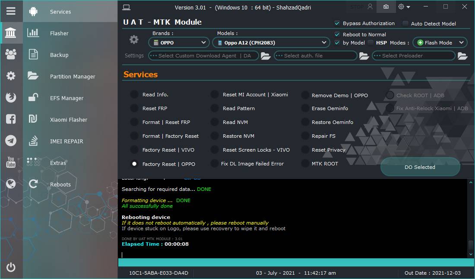475x279 pixels.
Task: Open the YouTube icon link
Action: (11, 162)
